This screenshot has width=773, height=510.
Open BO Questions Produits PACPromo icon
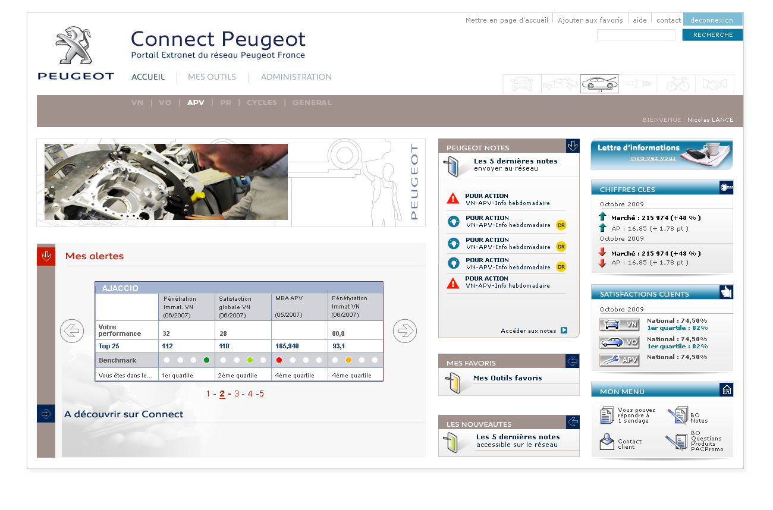[x=676, y=442]
